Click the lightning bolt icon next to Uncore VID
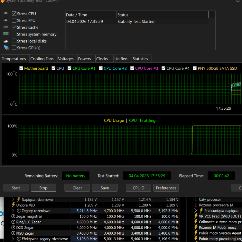 point(13,205)
